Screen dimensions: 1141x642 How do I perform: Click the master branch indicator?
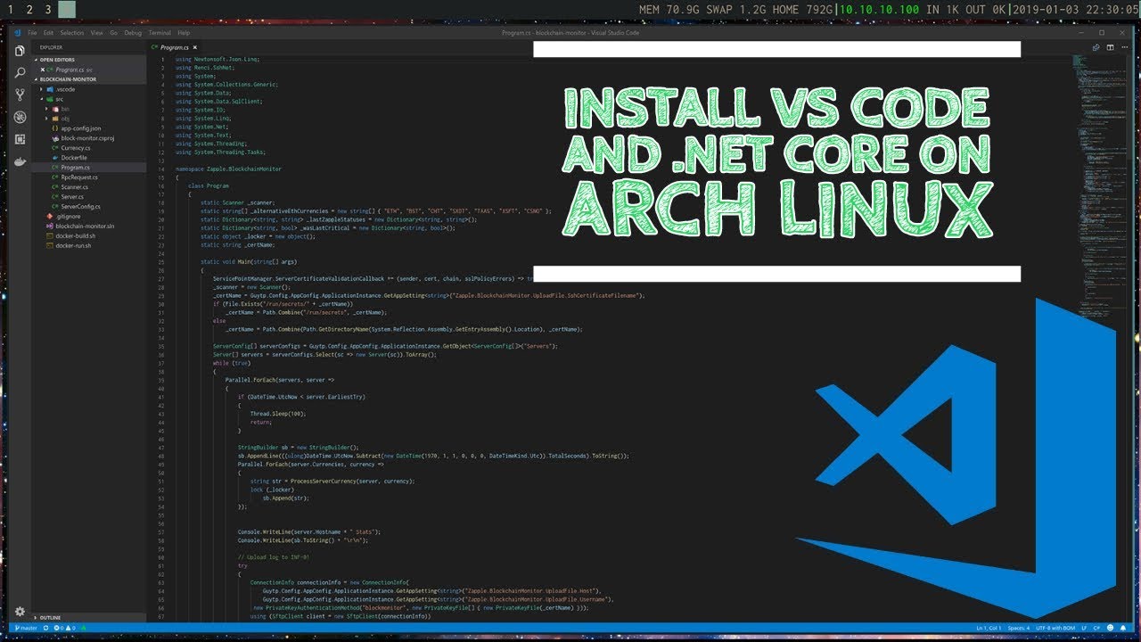pos(26,629)
